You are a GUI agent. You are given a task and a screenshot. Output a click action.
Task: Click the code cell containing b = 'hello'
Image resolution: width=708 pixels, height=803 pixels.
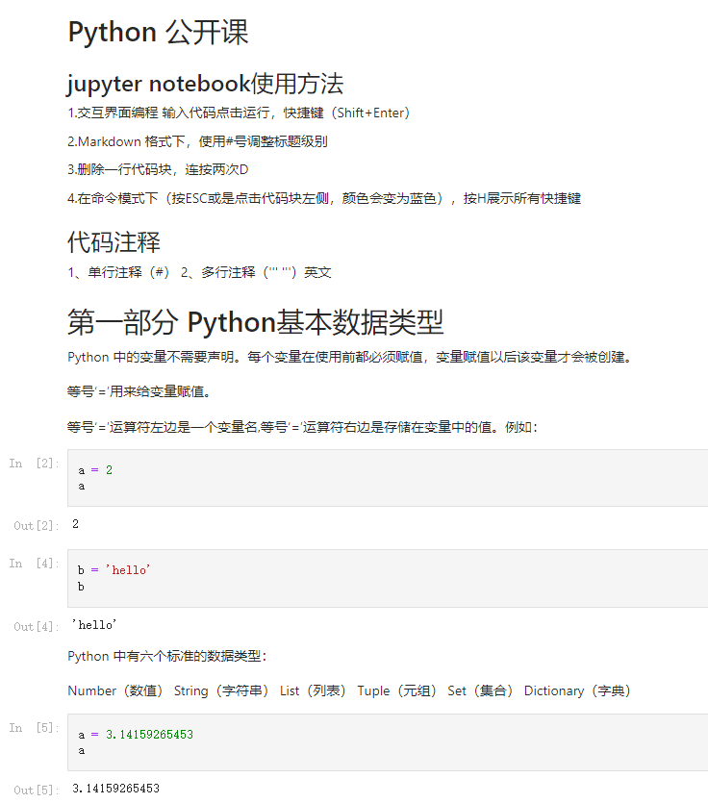pos(388,578)
